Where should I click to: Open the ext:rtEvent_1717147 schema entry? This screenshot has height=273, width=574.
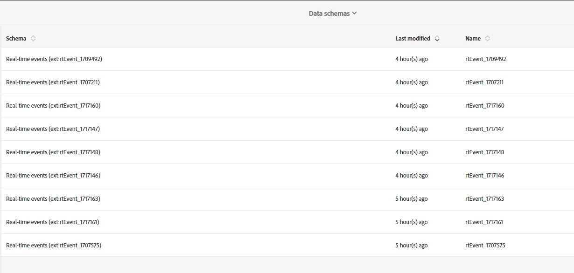coord(53,129)
